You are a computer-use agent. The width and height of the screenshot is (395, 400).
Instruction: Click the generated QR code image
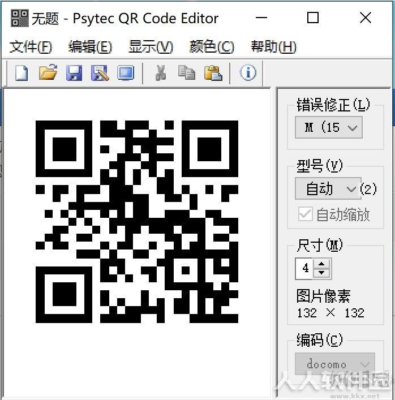pyautogui.click(x=137, y=222)
